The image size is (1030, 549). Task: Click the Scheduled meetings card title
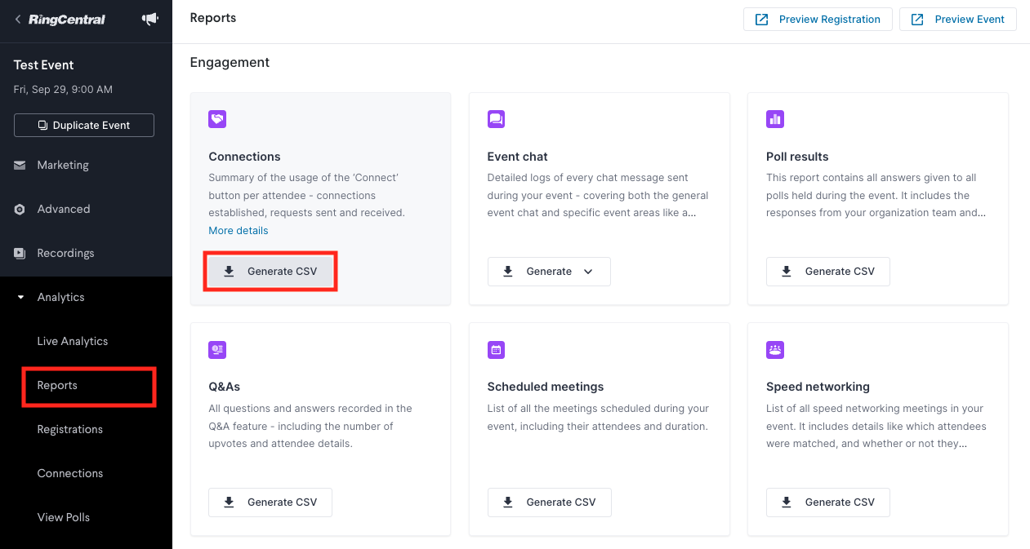coord(546,387)
